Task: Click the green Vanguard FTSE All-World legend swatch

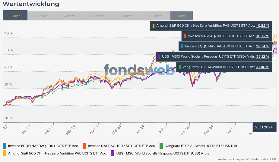Action: 161,146
